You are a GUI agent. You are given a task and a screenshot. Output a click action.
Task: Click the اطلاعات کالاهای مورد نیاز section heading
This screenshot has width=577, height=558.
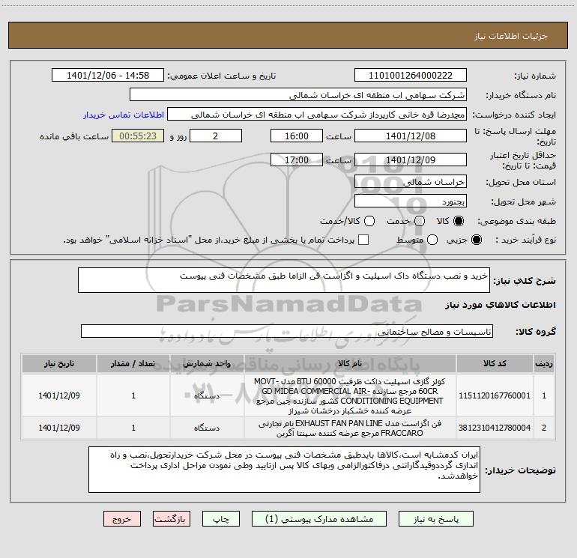(x=500, y=305)
